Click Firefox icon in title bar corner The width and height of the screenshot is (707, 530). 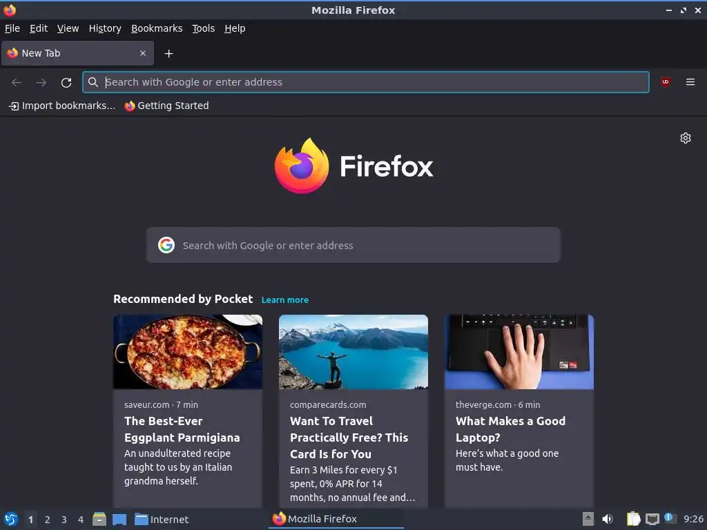(10, 10)
